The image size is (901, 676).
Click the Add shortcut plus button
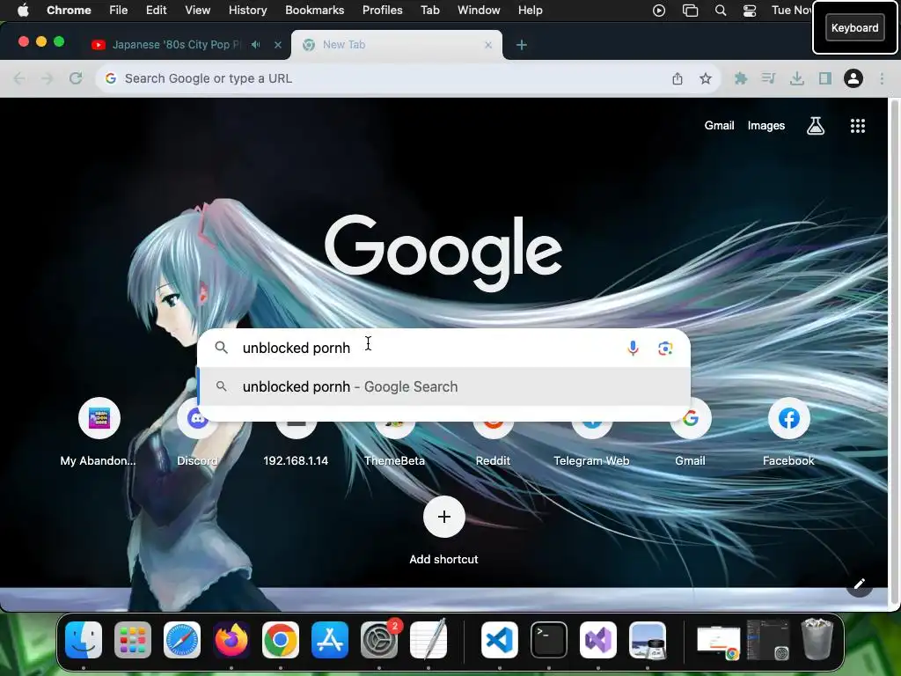[443, 516]
